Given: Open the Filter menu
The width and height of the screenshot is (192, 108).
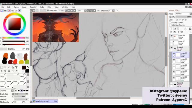Looking at the screenshot, I should coord(49,7).
